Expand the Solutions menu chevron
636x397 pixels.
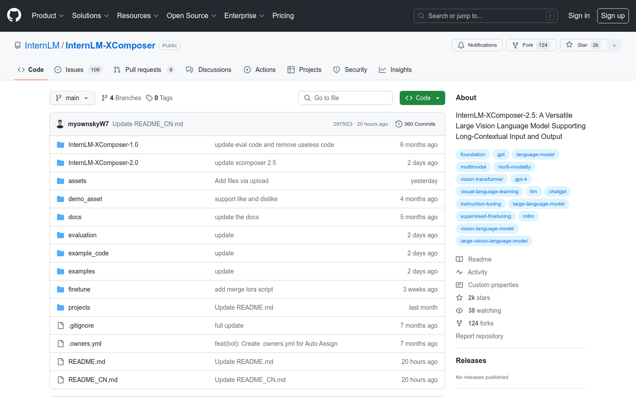(107, 15)
